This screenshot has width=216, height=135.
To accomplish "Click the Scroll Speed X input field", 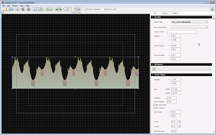I will point(176,46).
